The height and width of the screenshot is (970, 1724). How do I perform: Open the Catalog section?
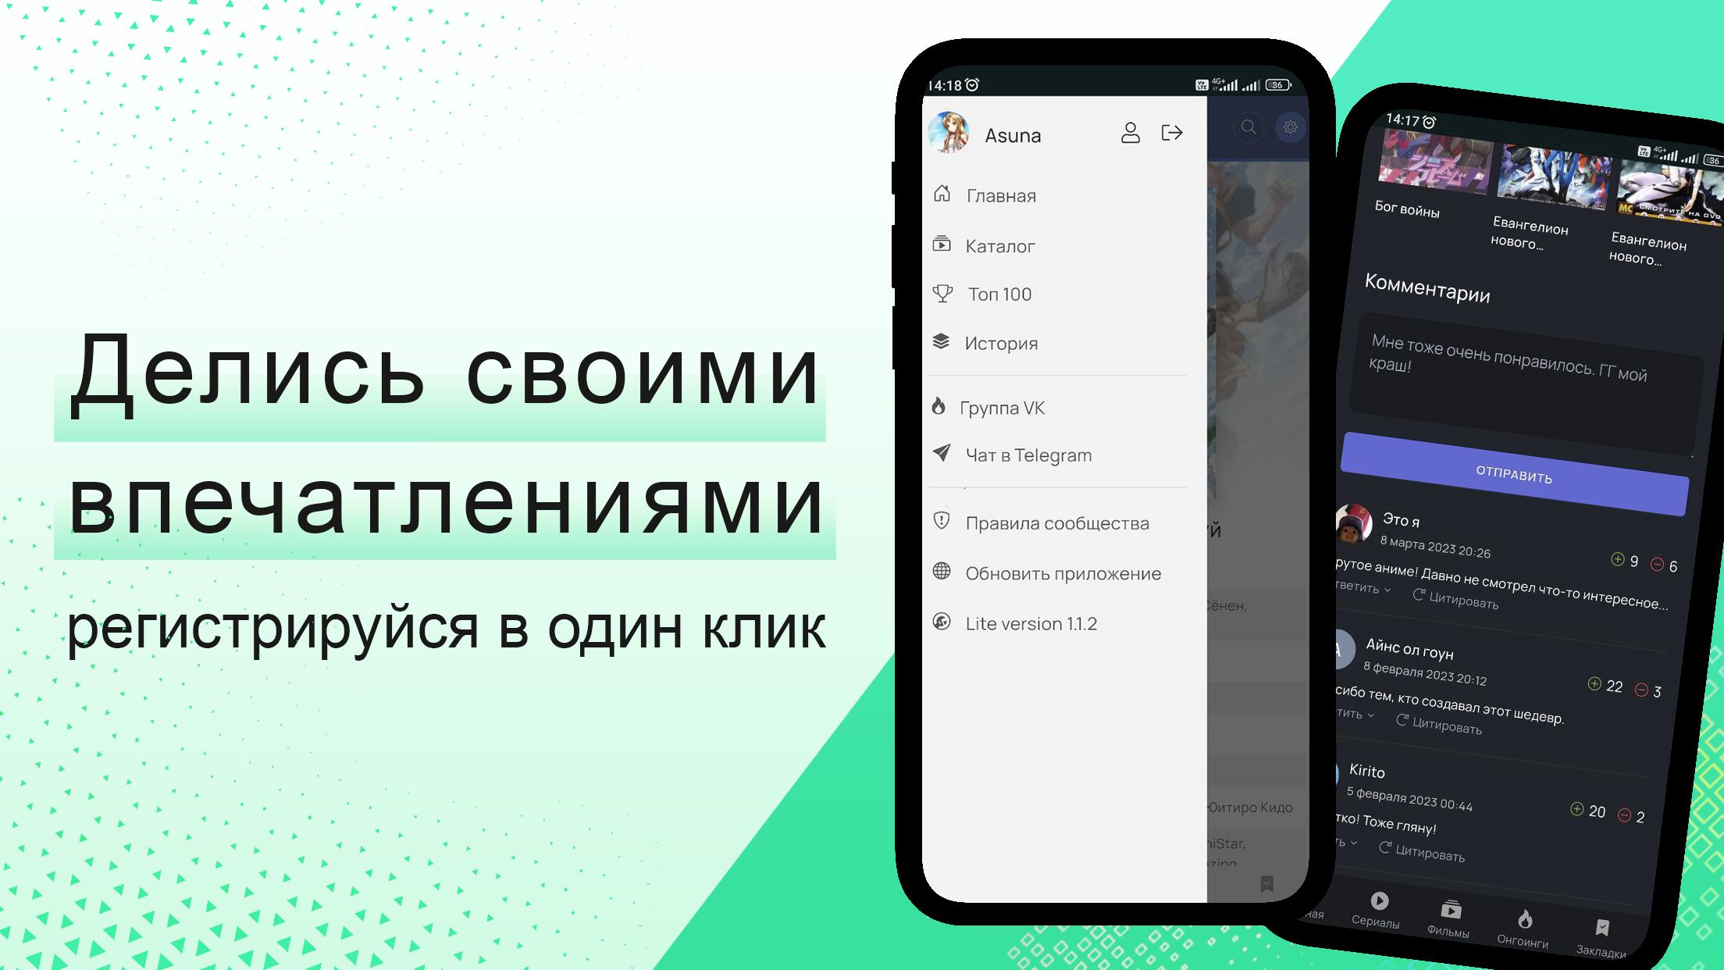tap(999, 245)
